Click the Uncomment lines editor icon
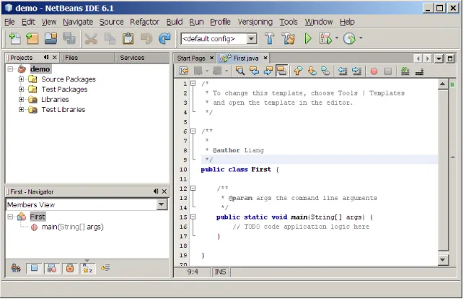Image resolution: width=466 pixels, height=299 pixels. coord(419,71)
